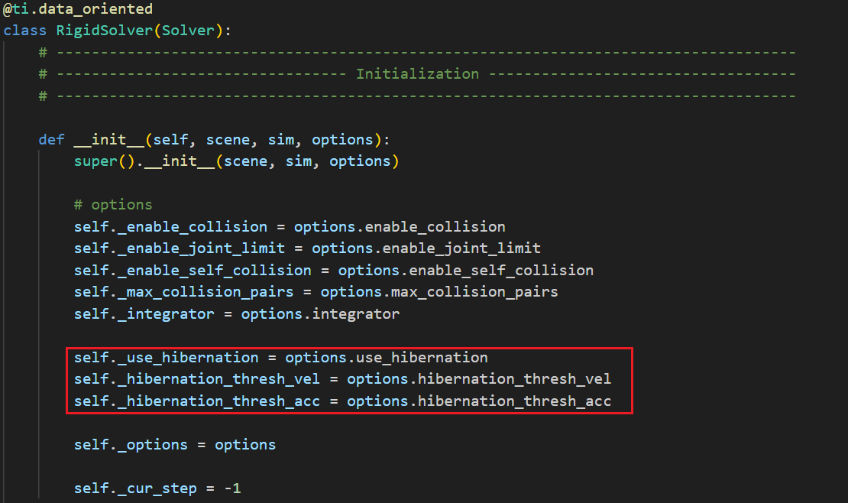The width and height of the screenshot is (848, 503).
Task: Click options.max_collision_pairs value
Action: [439, 292]
